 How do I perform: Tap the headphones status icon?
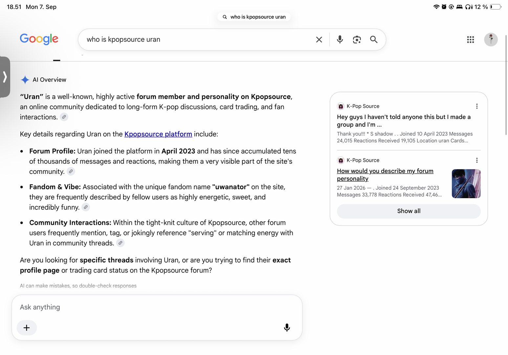tap(469, 7)
